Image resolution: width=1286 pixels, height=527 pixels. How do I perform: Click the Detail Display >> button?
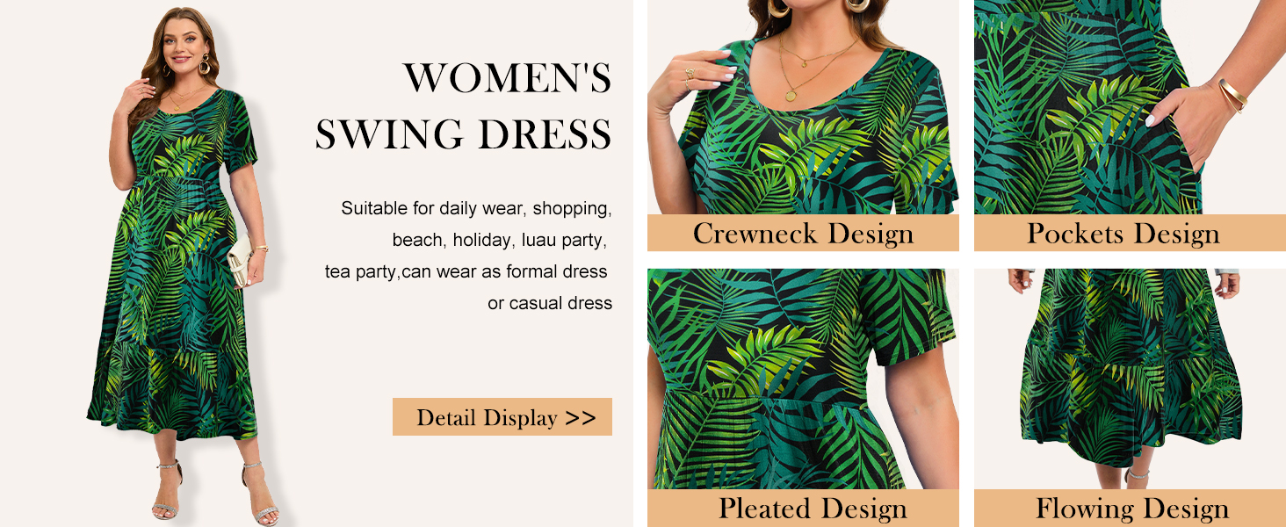coord(502,417)
